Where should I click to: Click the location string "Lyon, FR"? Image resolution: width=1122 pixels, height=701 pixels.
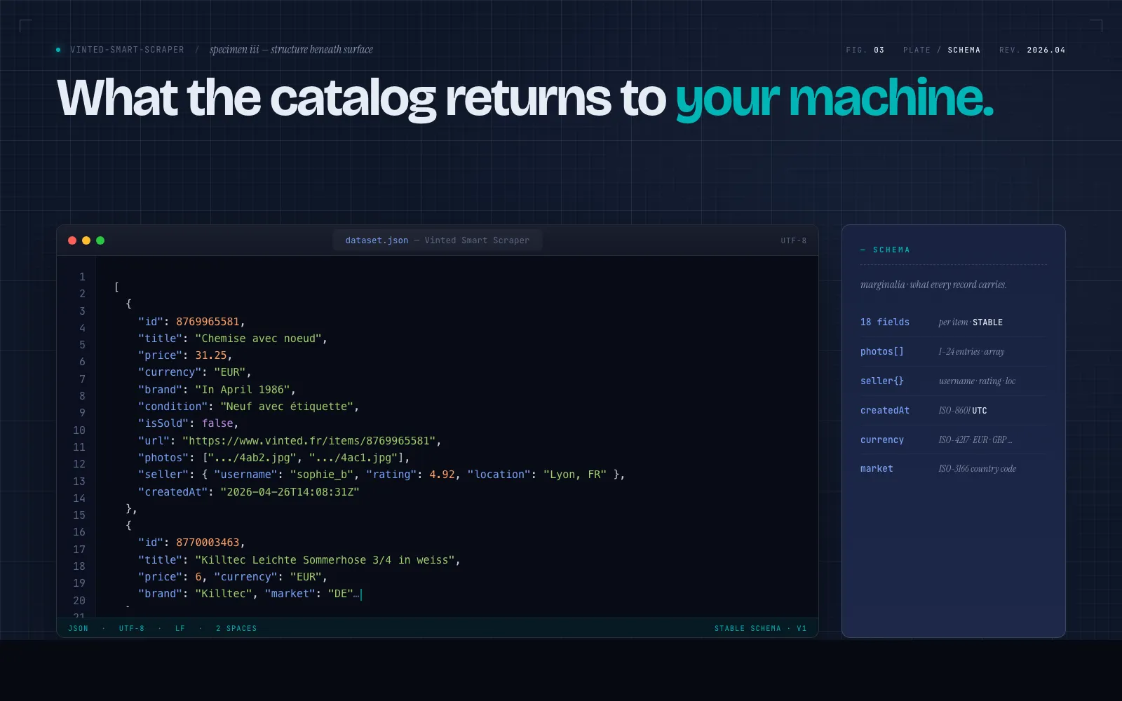575,475
